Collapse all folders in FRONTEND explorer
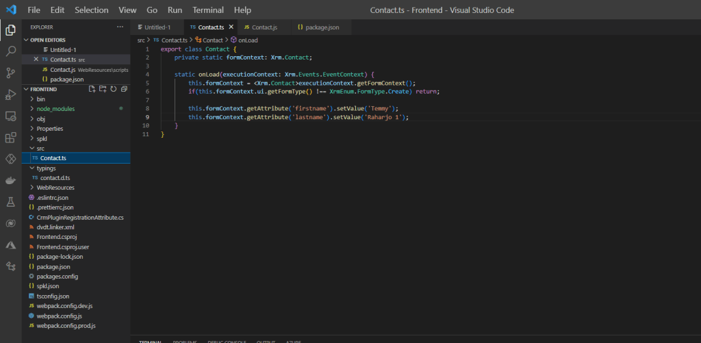 124,89
